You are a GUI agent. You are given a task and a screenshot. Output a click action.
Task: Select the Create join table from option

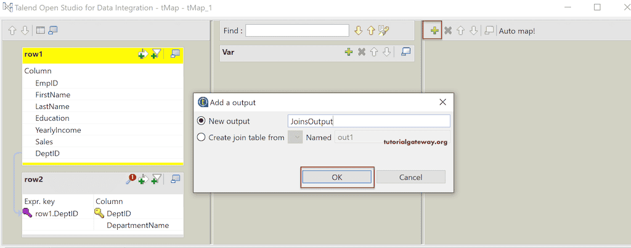[201, 137]
